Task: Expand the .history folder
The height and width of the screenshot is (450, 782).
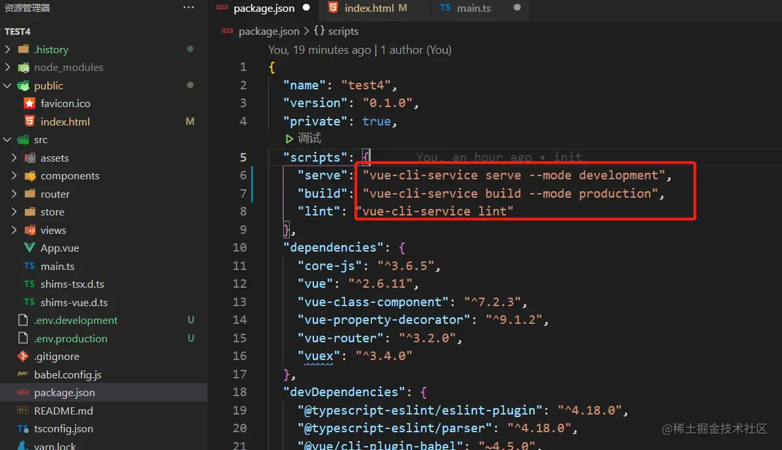Action: [x=7, y=49]
